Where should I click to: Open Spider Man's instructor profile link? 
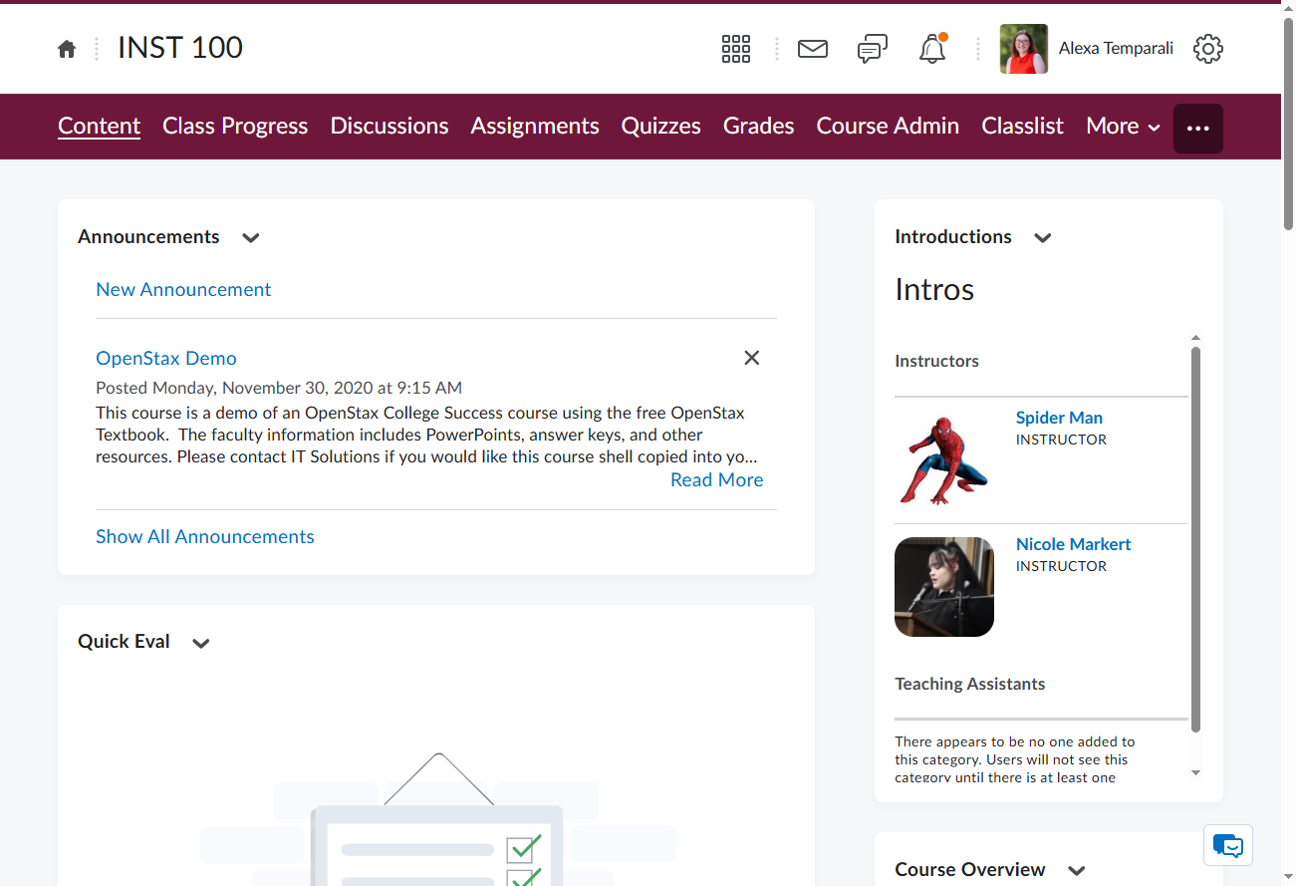(x=1059, y=418)
